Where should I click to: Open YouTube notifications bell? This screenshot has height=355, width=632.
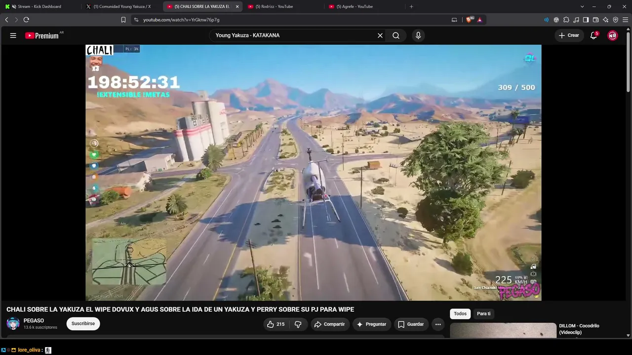[x=594, y=35]
